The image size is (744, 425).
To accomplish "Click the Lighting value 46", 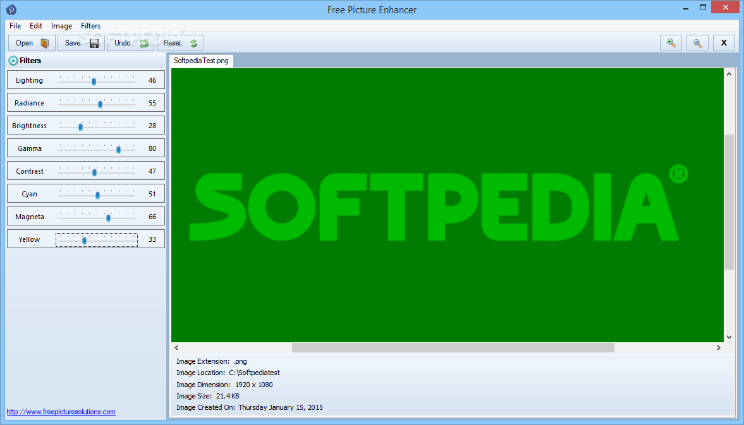I will coord(152,81).
